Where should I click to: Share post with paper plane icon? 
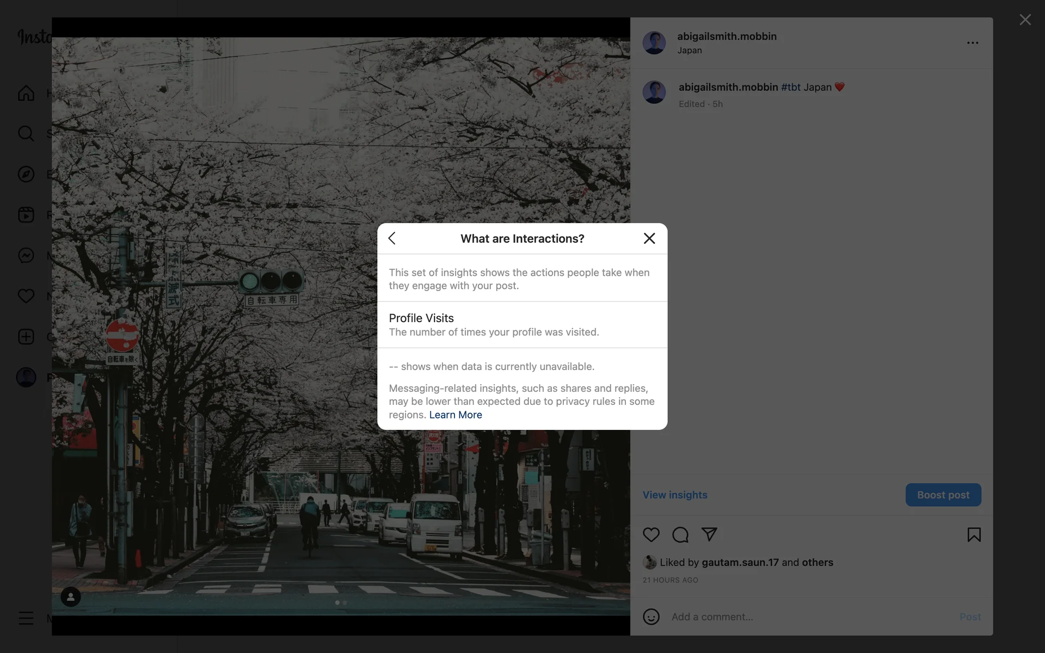pos(709,534)
